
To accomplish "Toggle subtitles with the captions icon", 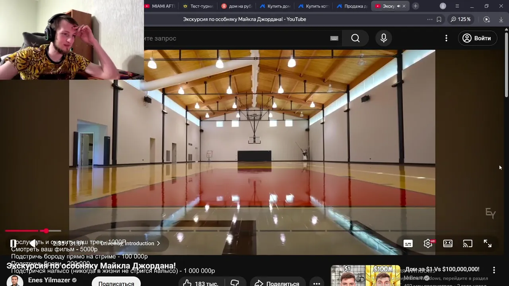I will tap(408, 243).
